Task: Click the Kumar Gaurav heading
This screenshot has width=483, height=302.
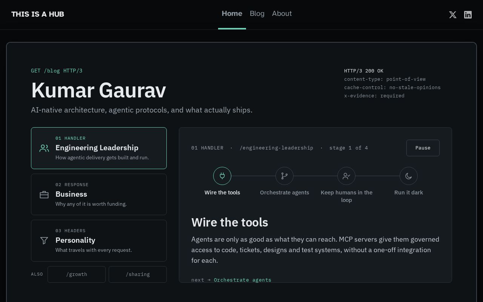Action: 98,91
